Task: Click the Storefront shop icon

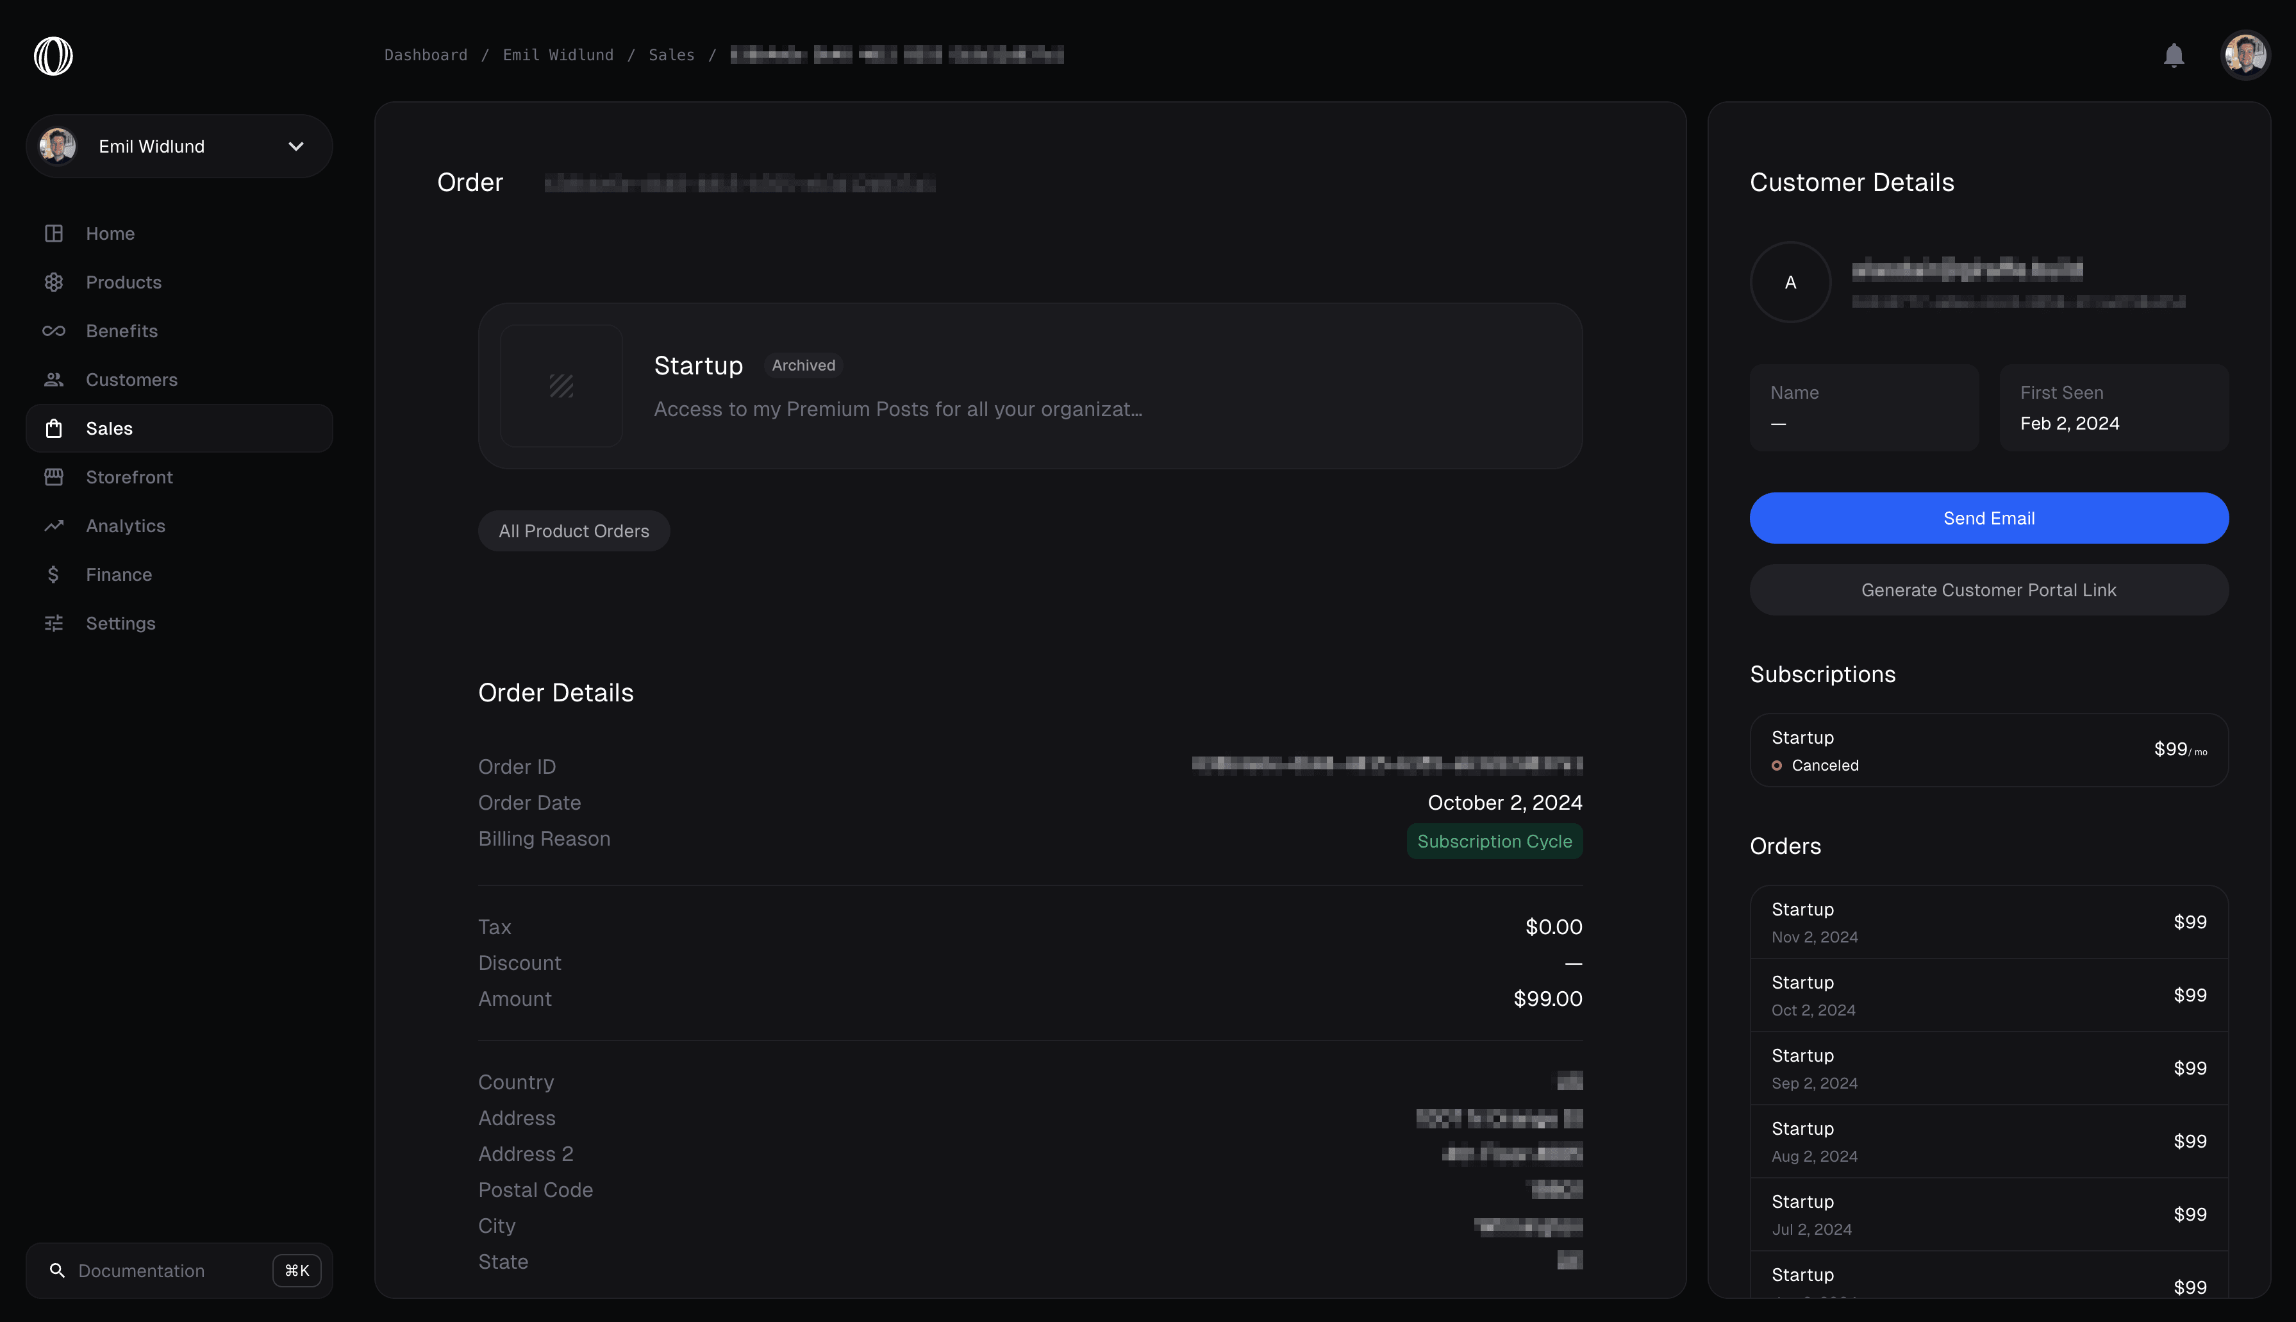Action: click(x=54, y=477)
